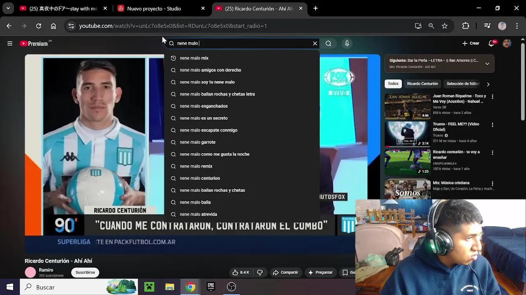This screenshot has height=295, width=526.
Task: Click the Crear button
Action: (x=471, y=43)
